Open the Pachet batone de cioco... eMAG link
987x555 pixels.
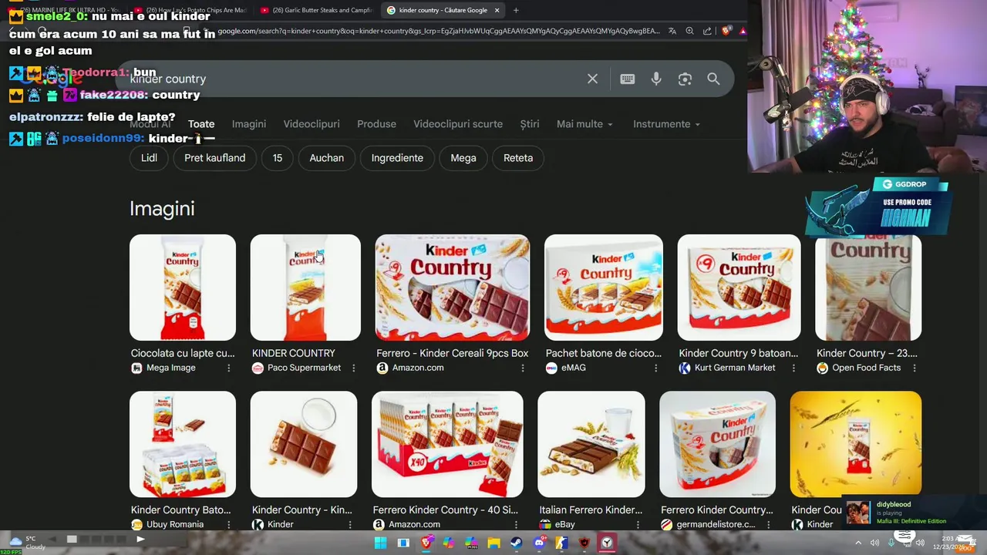[604, 353]
